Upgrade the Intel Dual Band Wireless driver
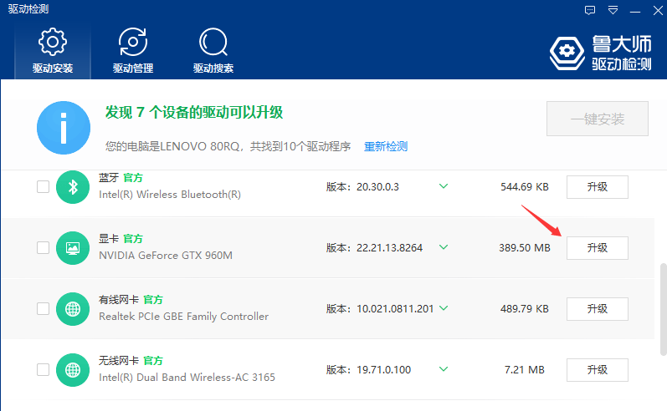This screenshot has width=667, height=411. point(598,370)
